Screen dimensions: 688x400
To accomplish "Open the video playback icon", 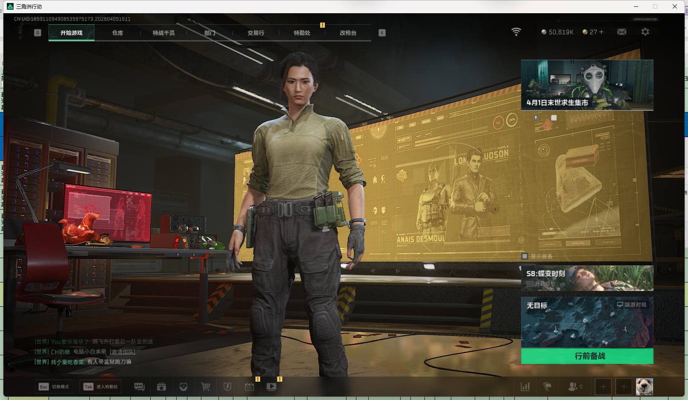I will [x=272, y=387].
